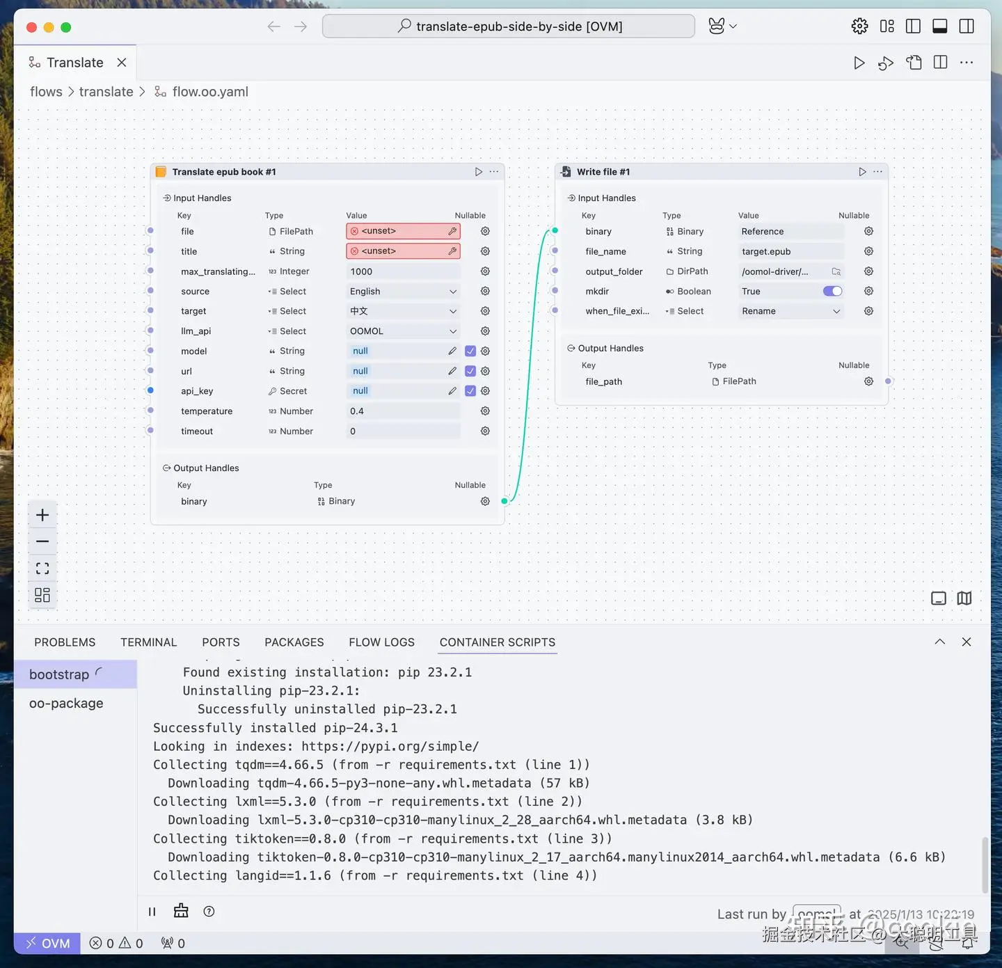Open the when_file_exists Rename dropdown

point(791,311)
